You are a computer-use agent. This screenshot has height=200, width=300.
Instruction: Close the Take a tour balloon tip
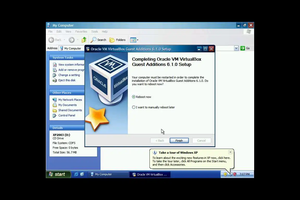pyautogui.click(x=230, y=152)
